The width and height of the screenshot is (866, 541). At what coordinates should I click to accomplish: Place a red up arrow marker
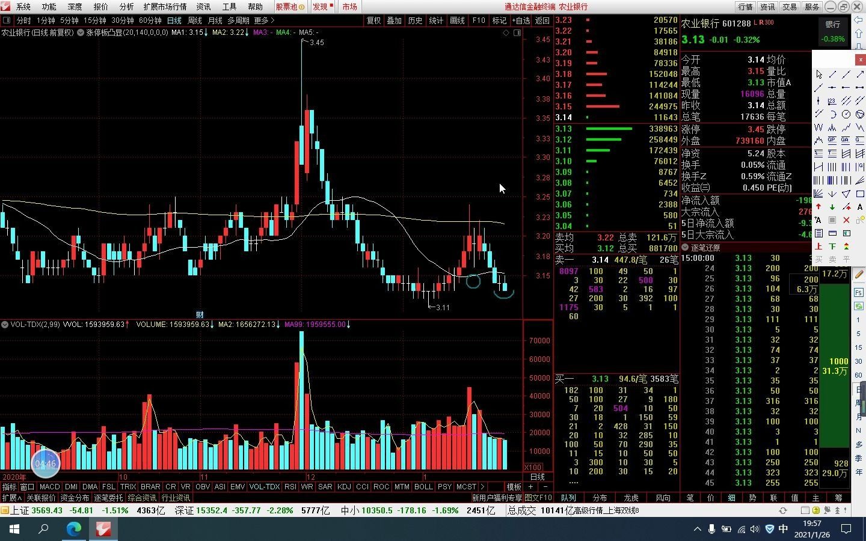point(819,207)
